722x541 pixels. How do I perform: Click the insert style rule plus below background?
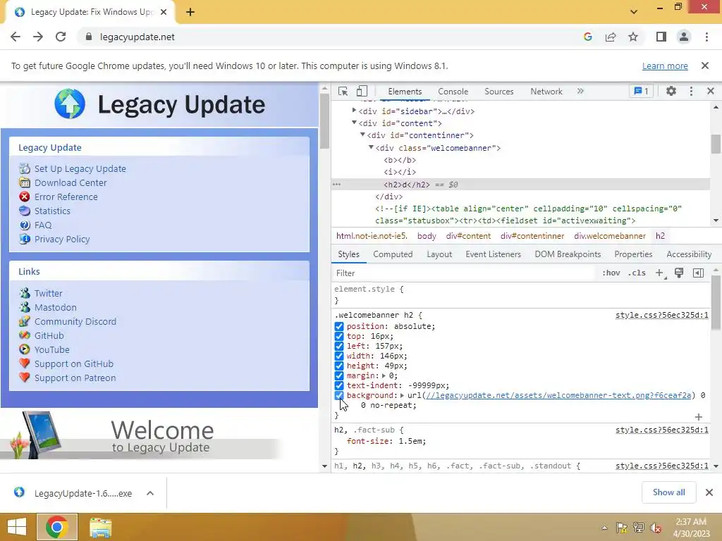point(699,417)
